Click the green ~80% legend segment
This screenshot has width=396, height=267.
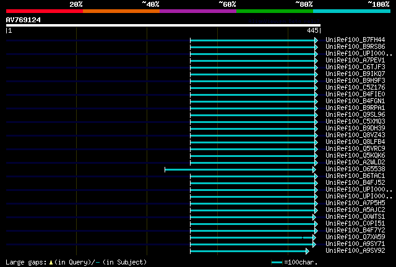275,11
